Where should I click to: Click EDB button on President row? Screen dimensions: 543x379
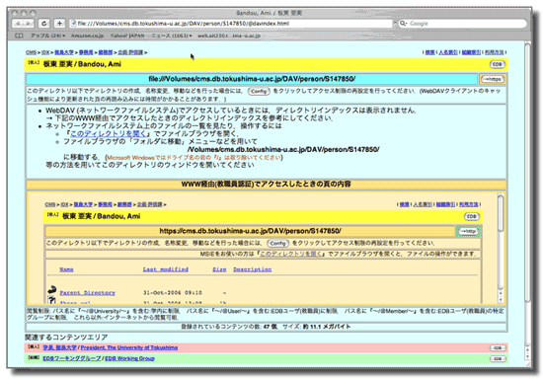(498, 347)
